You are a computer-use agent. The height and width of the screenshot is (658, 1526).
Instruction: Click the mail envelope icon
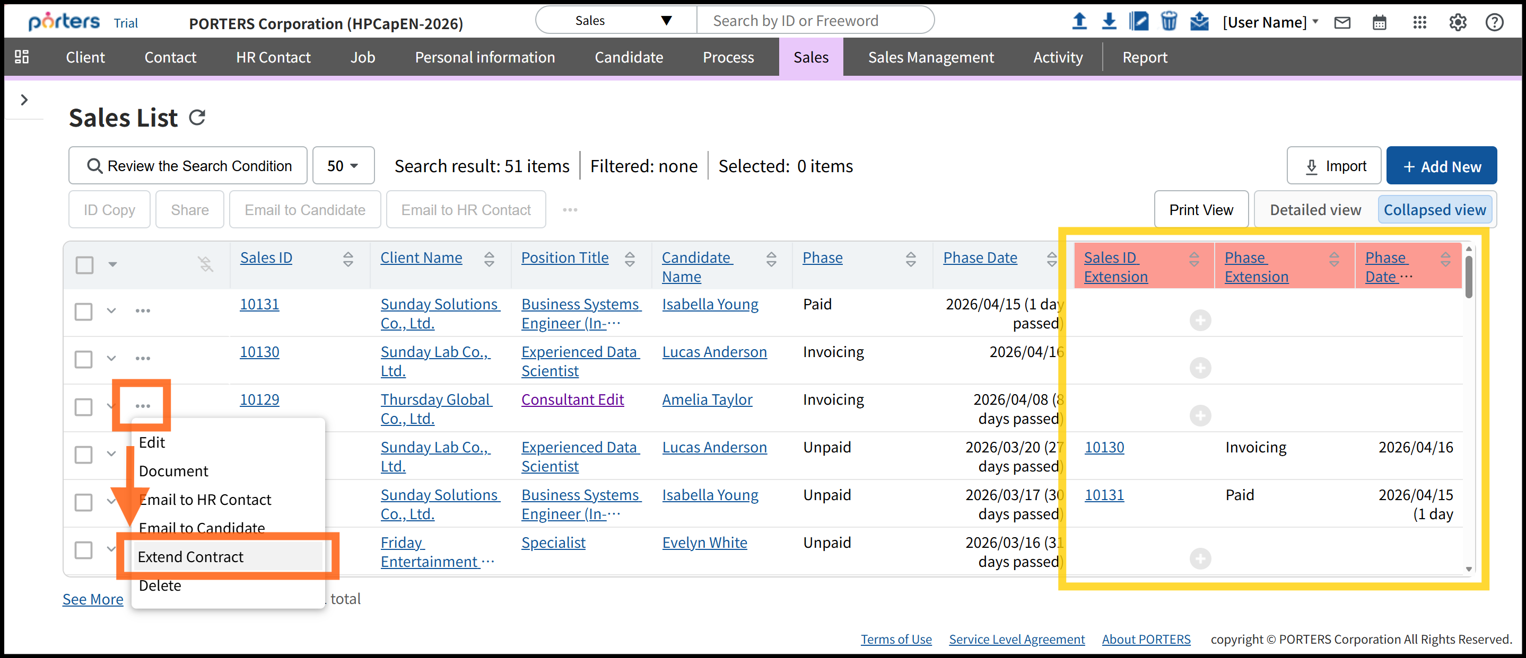click(1342, 22)
